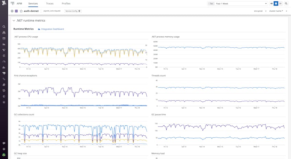Screen dimensions: 291x159
Task: Click the 'Threads count' chart title
Action: (x=158, y=75)
